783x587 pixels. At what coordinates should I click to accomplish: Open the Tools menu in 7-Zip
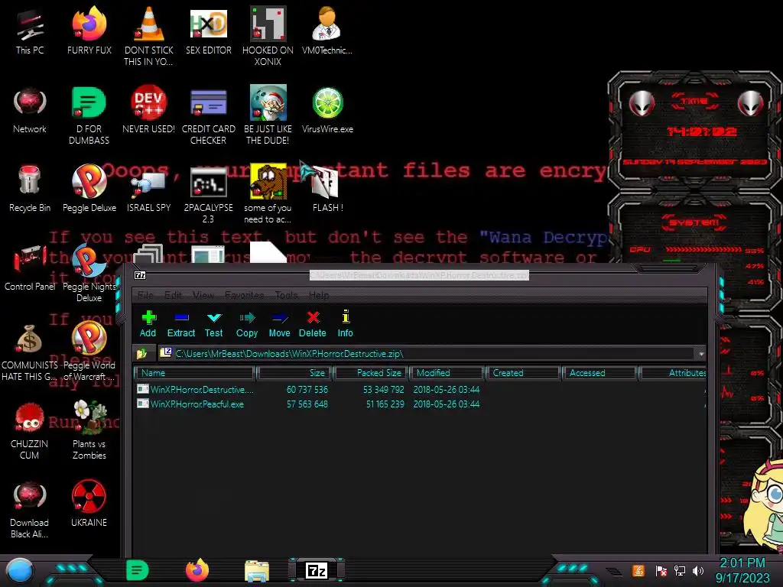click(286, 295)
